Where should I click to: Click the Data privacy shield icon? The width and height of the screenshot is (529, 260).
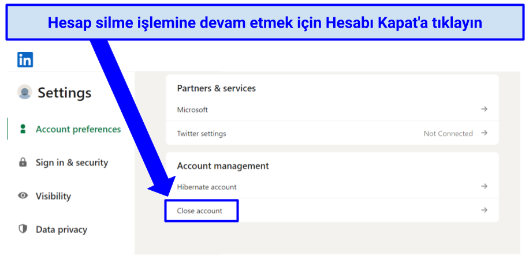tap(23, 229)
